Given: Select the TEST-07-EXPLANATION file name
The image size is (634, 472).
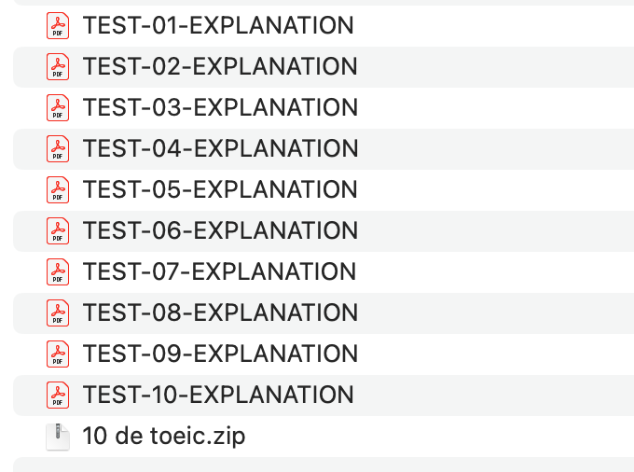Looking at the screenshot, I should 219,272.
